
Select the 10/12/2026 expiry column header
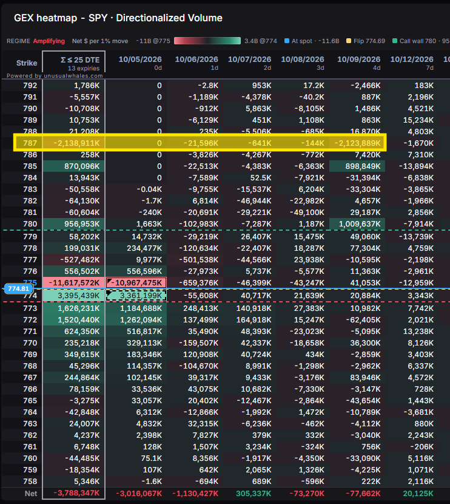pyautogui.click(x=412, y=63)
